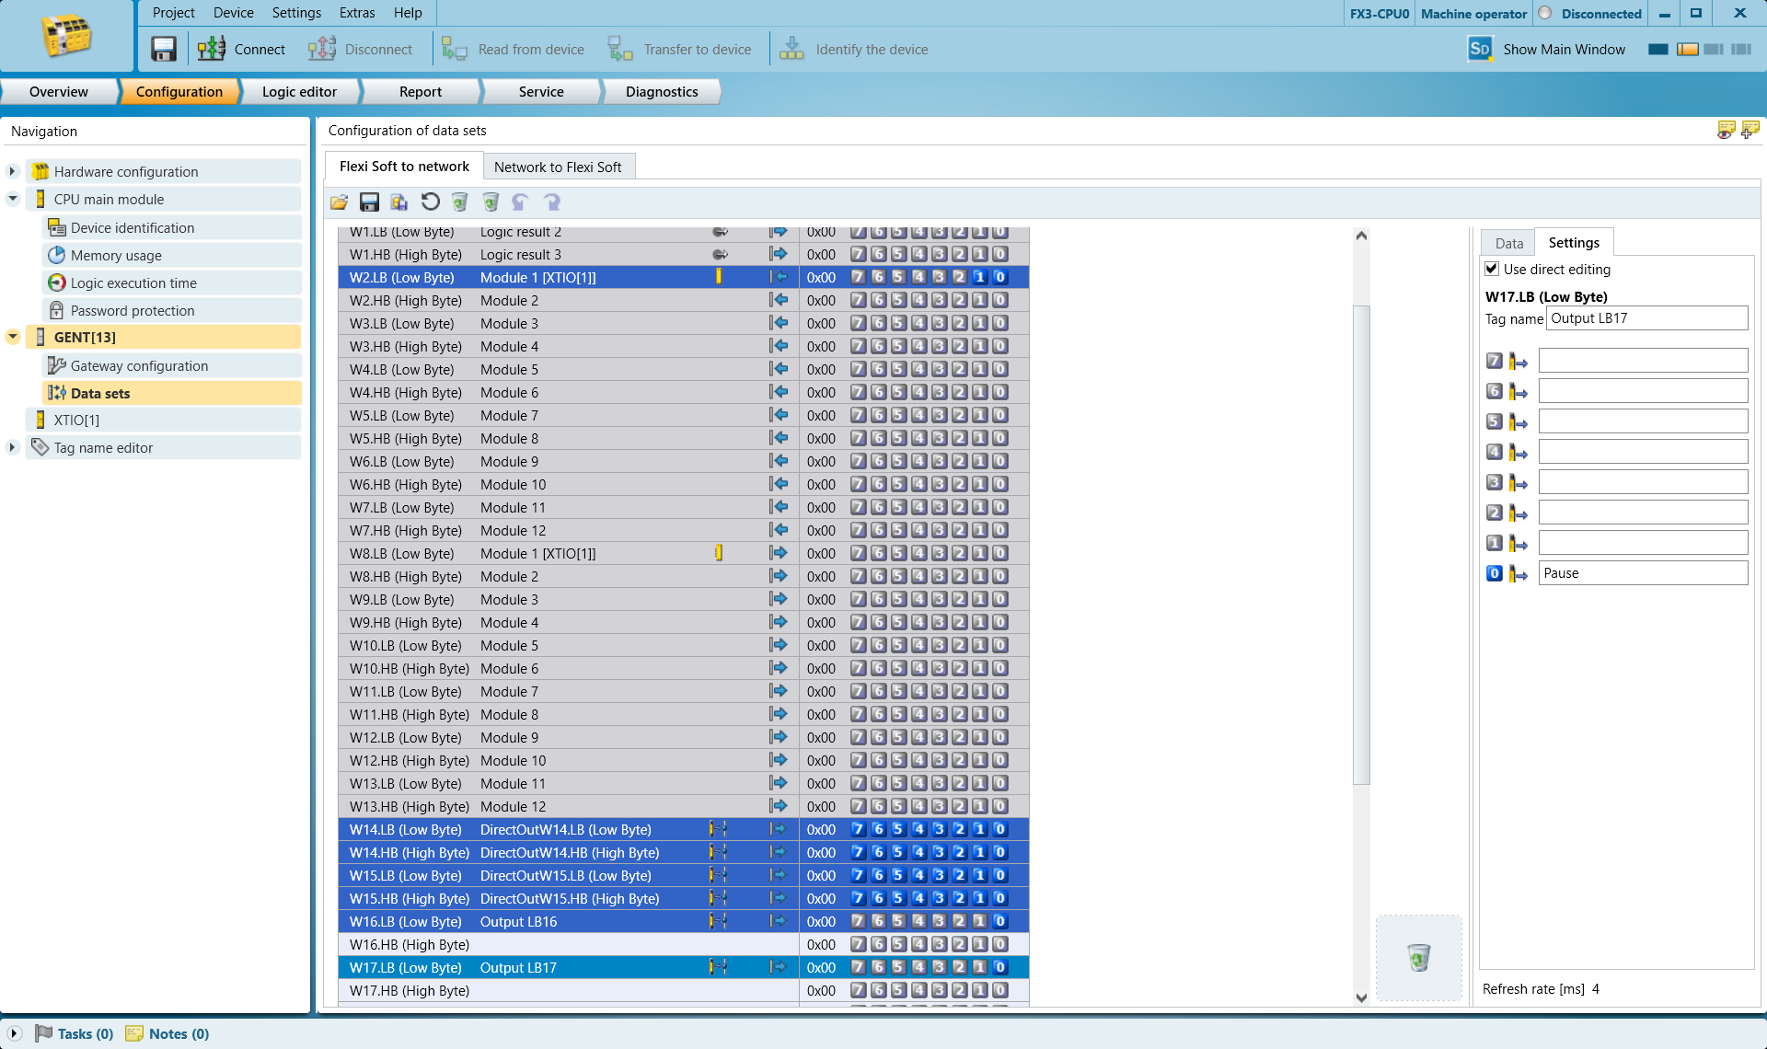Toggle bit 7 of W2.LB row
Viewport: 1767px width, 1049px height.
coord(858,277)
